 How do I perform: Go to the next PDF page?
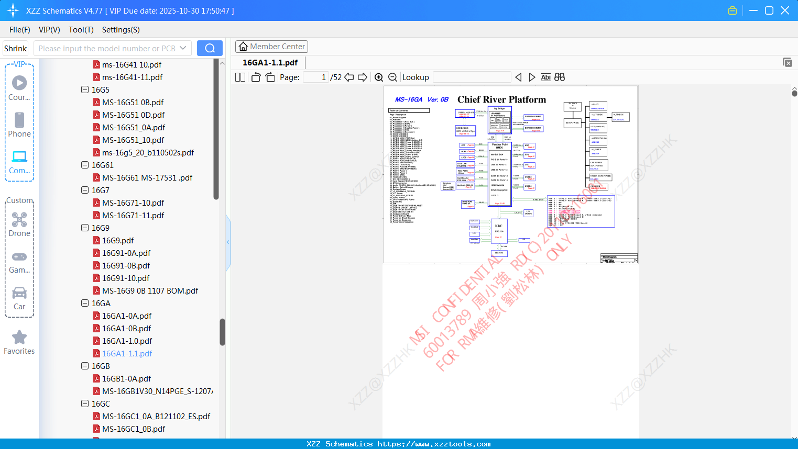click(363, 77)
